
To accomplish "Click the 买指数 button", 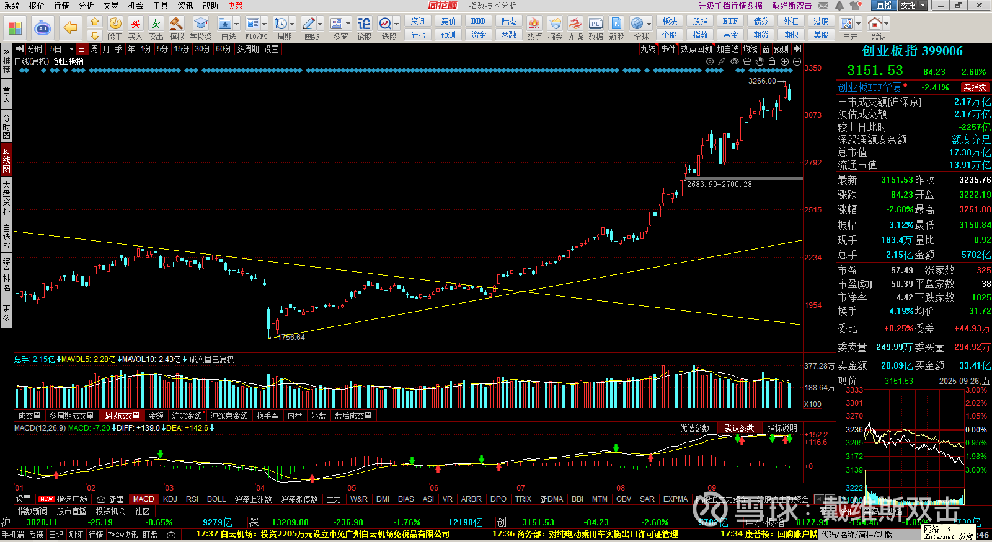I will tap(975, 87).
